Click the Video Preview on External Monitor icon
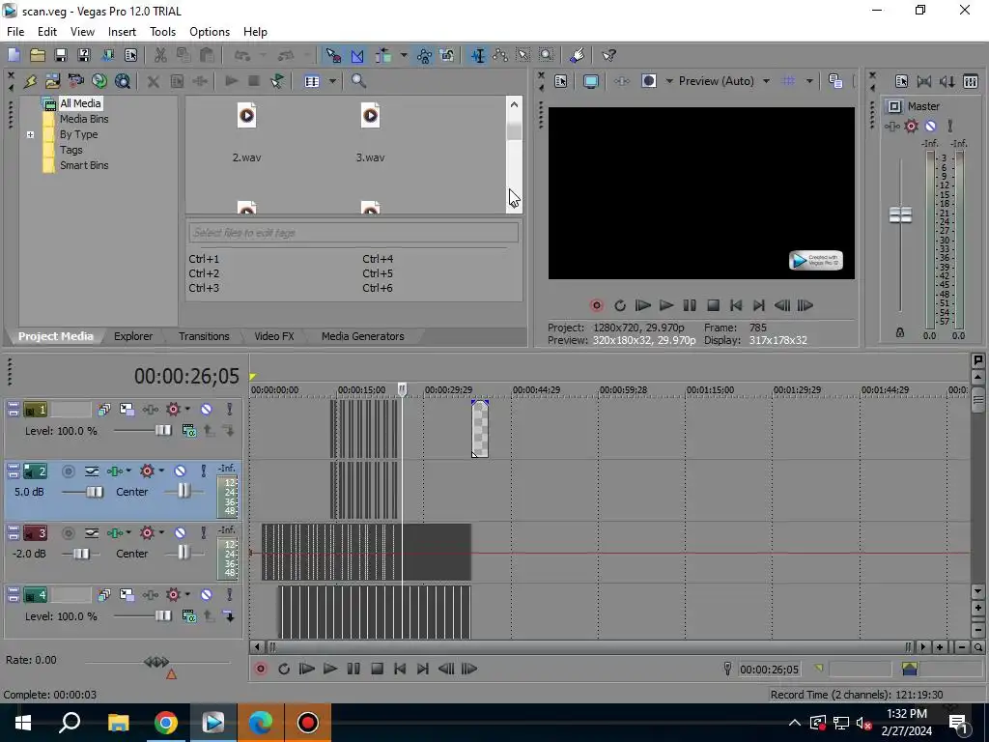The width and height of the screenshot is (989, 742). [x=590, y=81]
